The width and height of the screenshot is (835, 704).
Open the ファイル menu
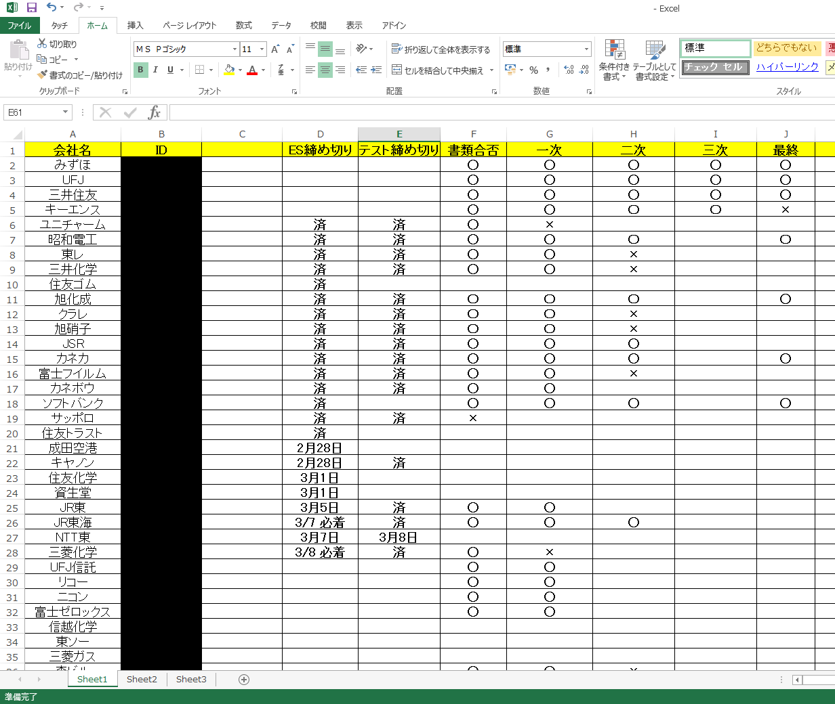(20, 25)
